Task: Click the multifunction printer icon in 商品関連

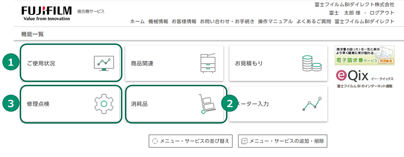Action: click(x=208, y=63)
